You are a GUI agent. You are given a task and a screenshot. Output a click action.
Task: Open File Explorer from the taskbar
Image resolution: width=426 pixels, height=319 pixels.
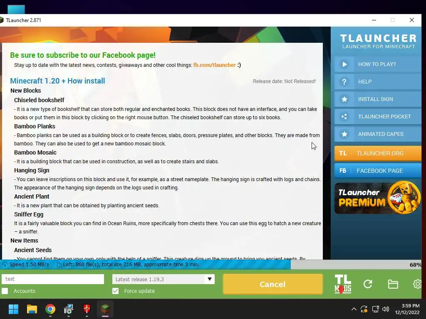tap(32, 309)
